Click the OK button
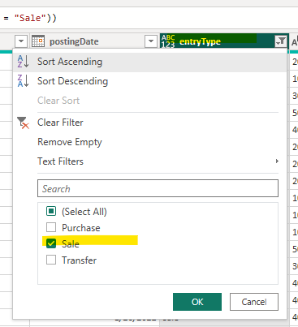298x327 pixels. [197, 302]
